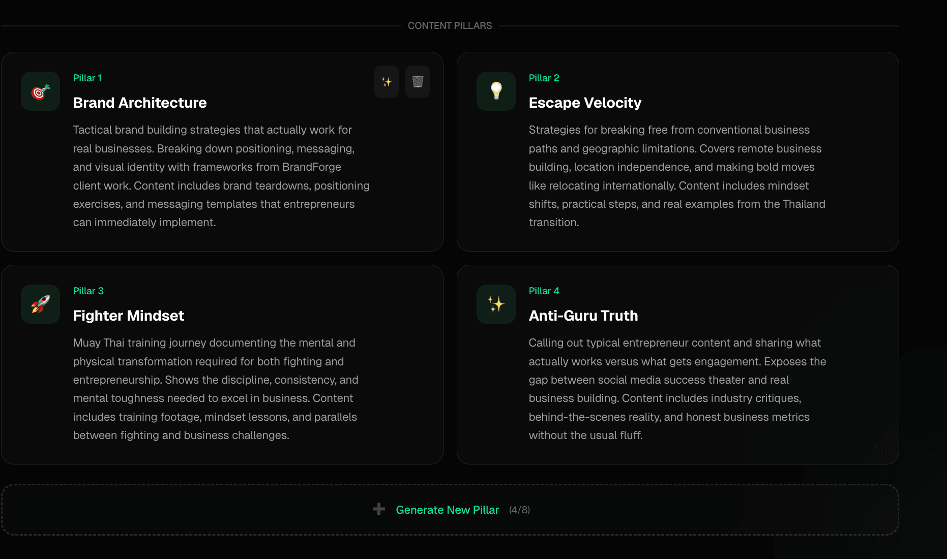Click the Generate New Pillar button
This screenshot has width=947, height=559.
coord(447,510)
